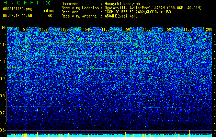Click the 1156 time marker
The image size is (216, 137).
click(x=126, y=29)
